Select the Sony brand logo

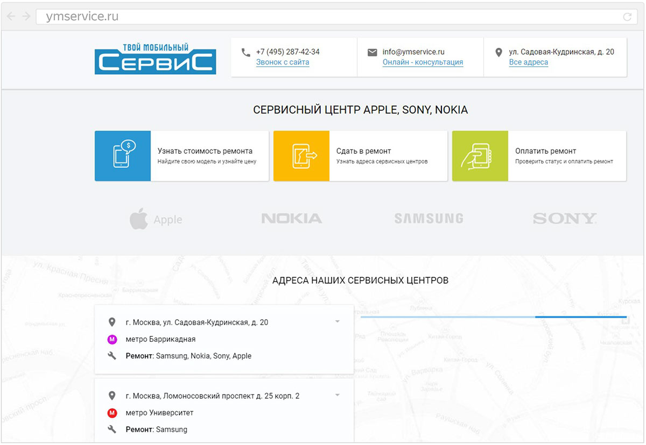[x=565, y=219]
